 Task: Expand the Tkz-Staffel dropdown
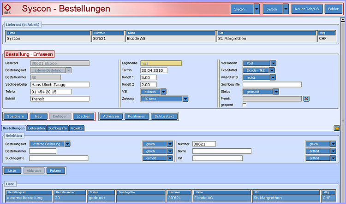272,70
